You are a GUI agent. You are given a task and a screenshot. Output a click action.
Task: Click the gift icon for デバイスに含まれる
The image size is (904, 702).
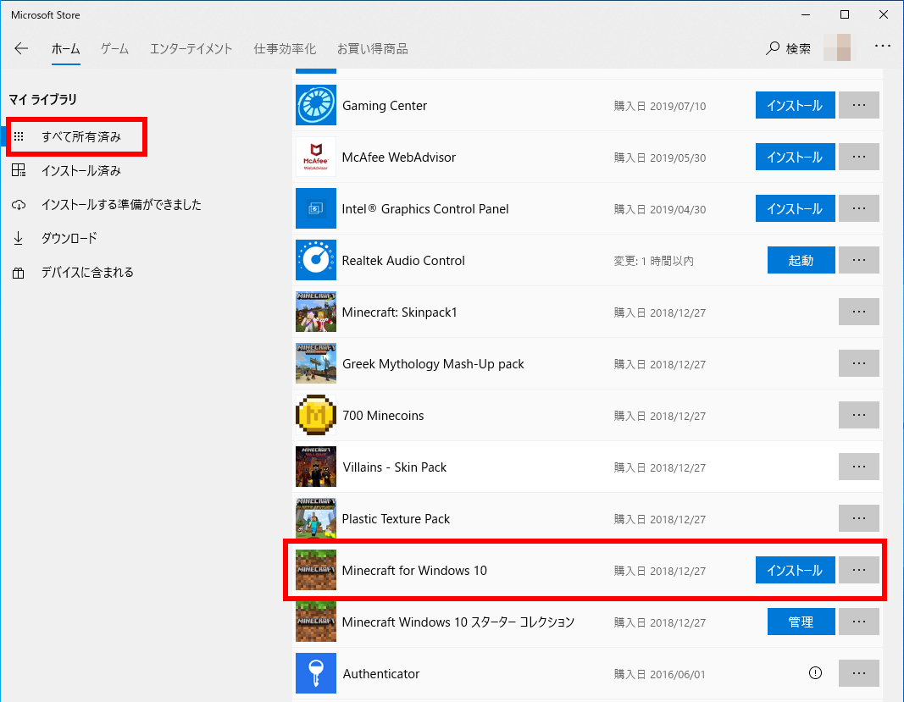coord(19,273)
